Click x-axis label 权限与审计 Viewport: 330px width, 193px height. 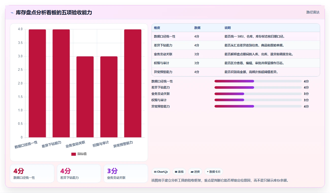tap(101, 144)
